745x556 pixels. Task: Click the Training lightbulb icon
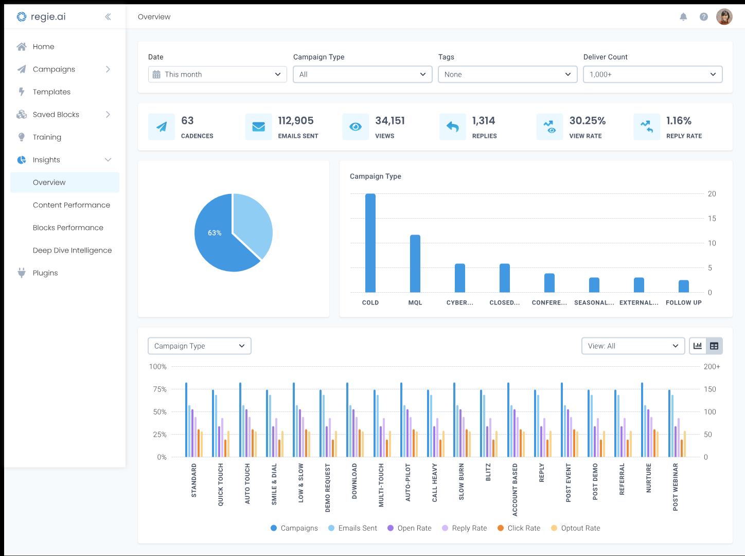tap(22, 137)
